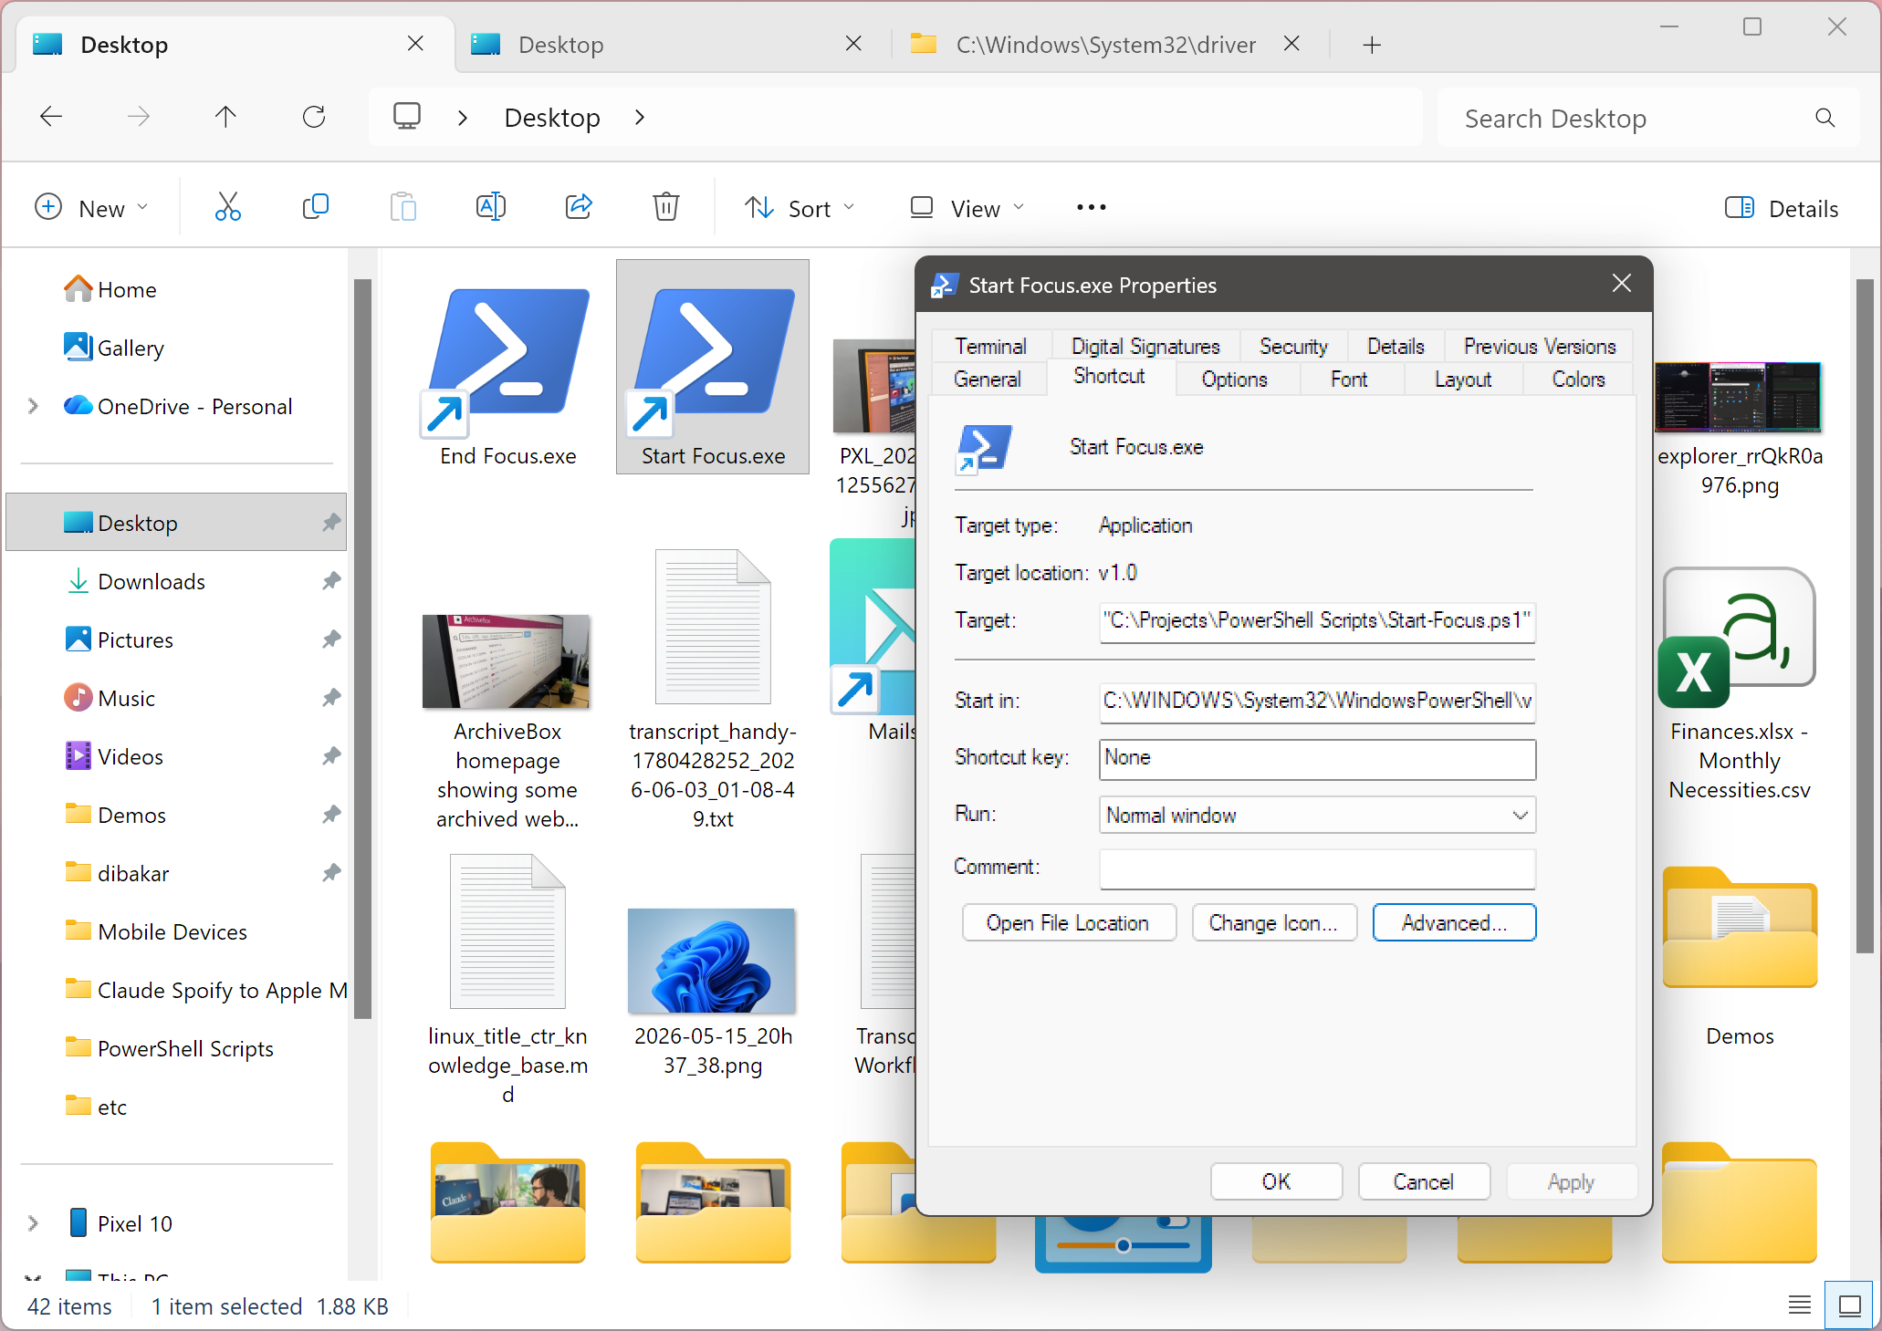The image size is (1882, 1331).
Task: Go up one folder level
Action: 225,117
